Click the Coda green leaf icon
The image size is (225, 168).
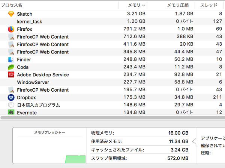pos(11,67)
